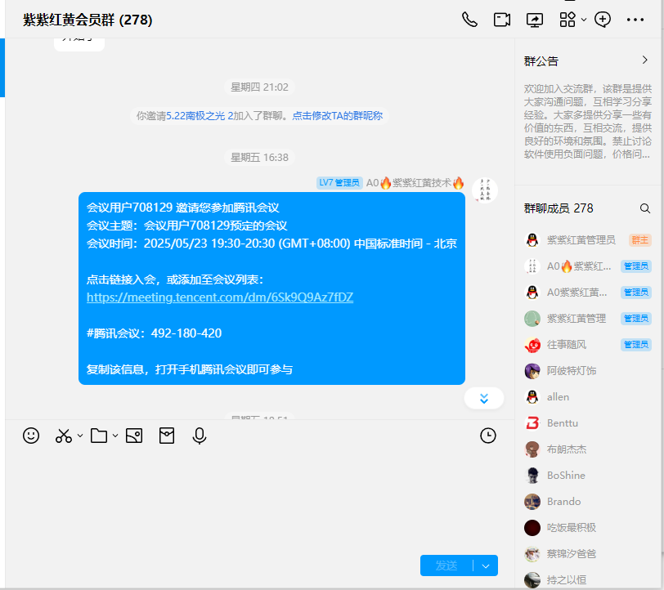
Task: Open the group apps grid icon
Action: pyautogui.click(x=568, y=20)
